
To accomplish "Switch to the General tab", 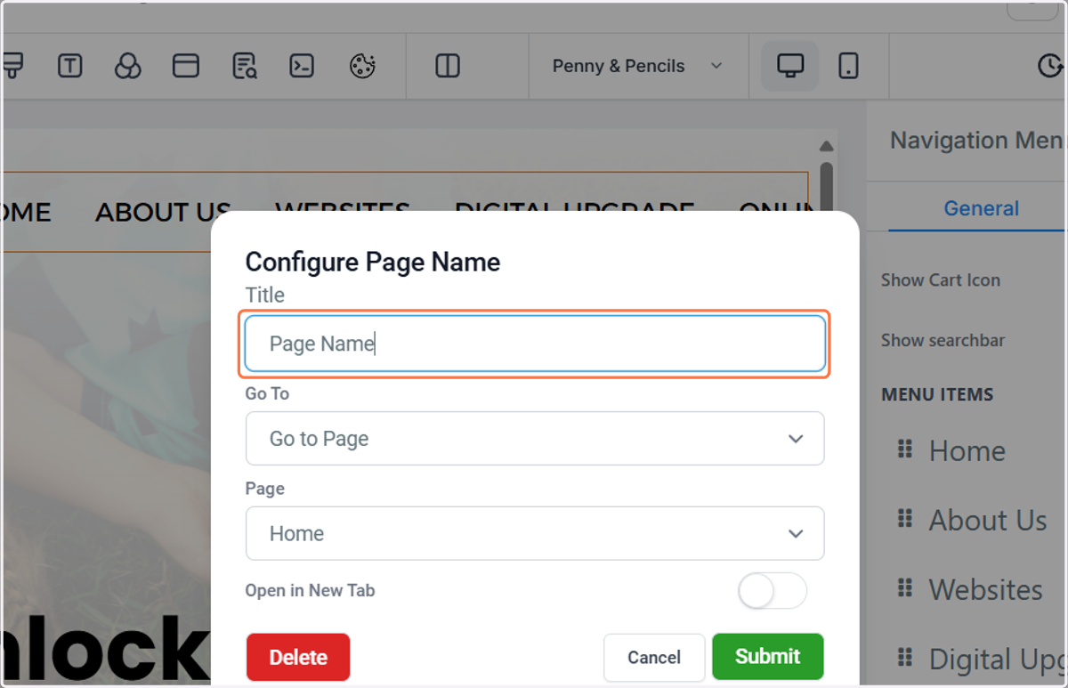I will pyautogui.click(x=982, y=208).
